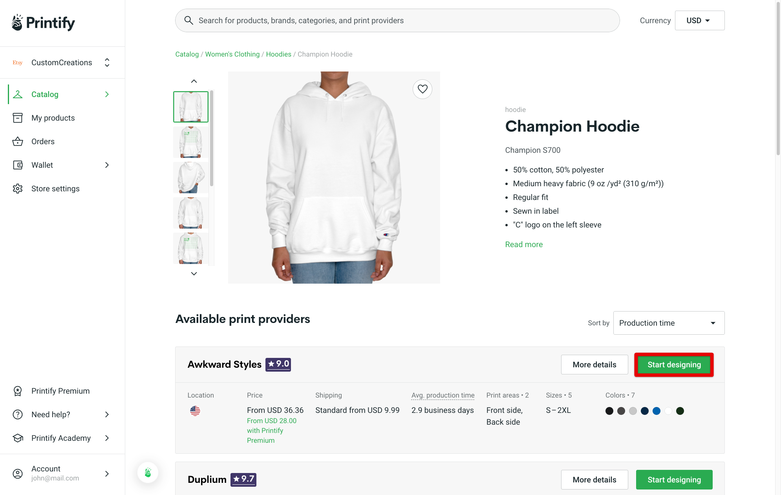This screenshot has width=781, height=495.
Task: Open My products from the sidebar icon
Action: (18, 118)
